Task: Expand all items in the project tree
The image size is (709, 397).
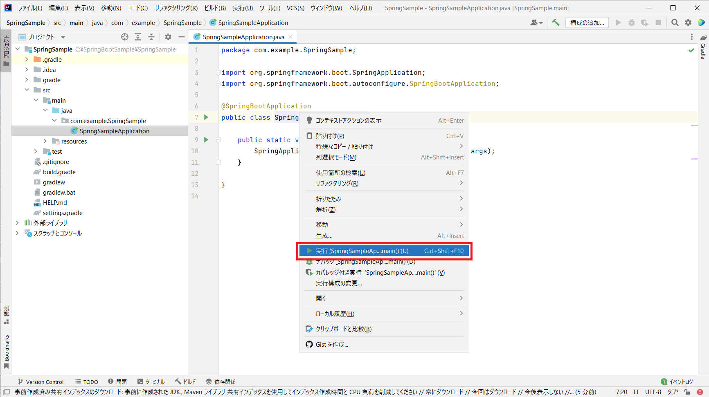Action: point(138,37)
